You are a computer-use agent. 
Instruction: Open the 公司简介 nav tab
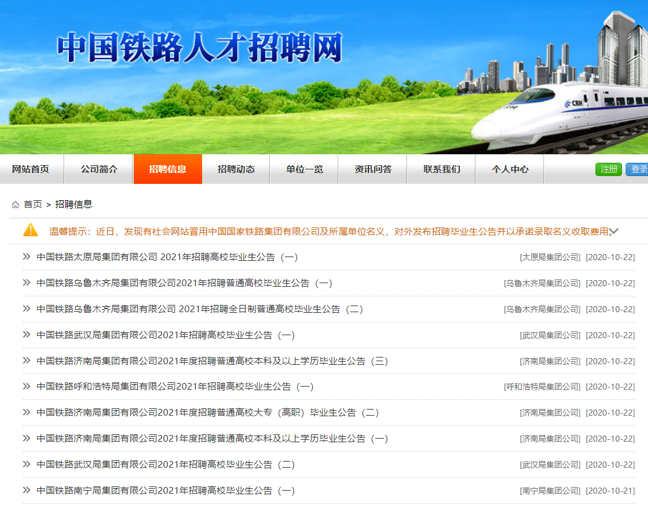click(99, 169)
